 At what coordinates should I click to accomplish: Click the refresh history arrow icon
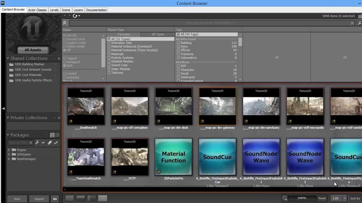tap(75, 16)
